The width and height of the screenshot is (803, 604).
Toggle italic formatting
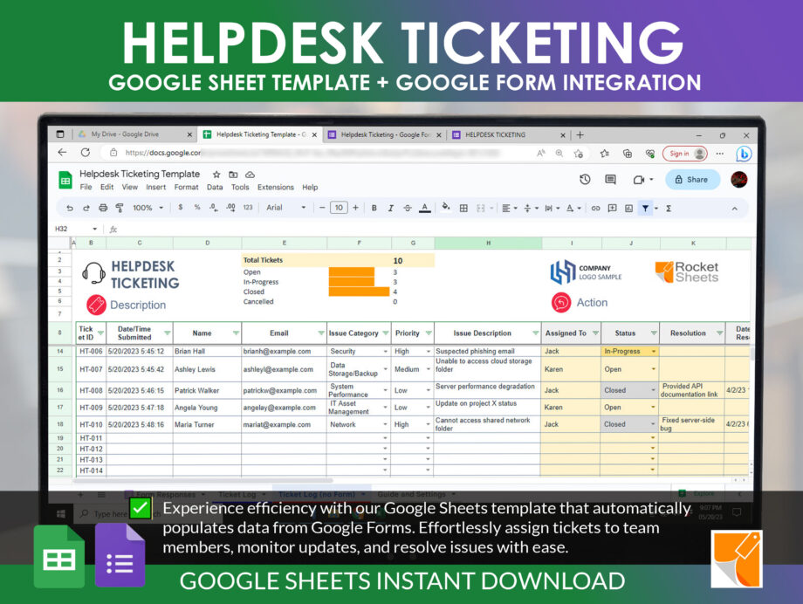pos(391,208)
